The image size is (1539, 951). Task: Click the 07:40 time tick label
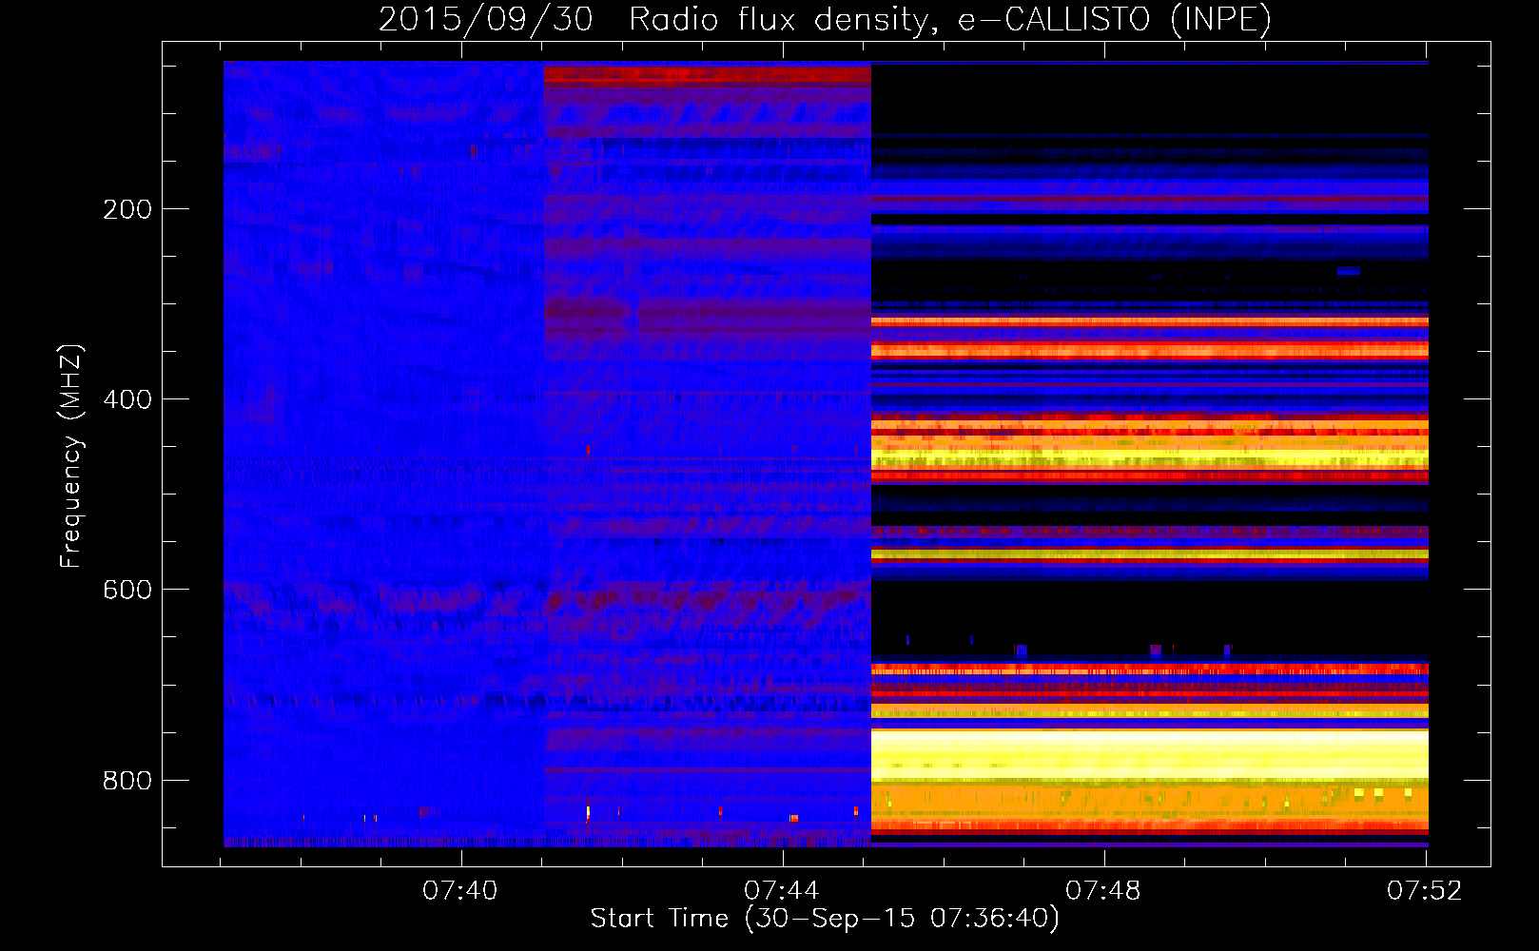[x=460, y=891]
